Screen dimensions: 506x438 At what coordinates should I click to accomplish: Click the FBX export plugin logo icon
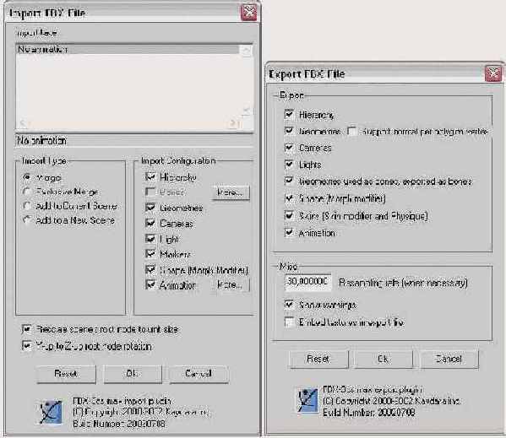point(307,401)
